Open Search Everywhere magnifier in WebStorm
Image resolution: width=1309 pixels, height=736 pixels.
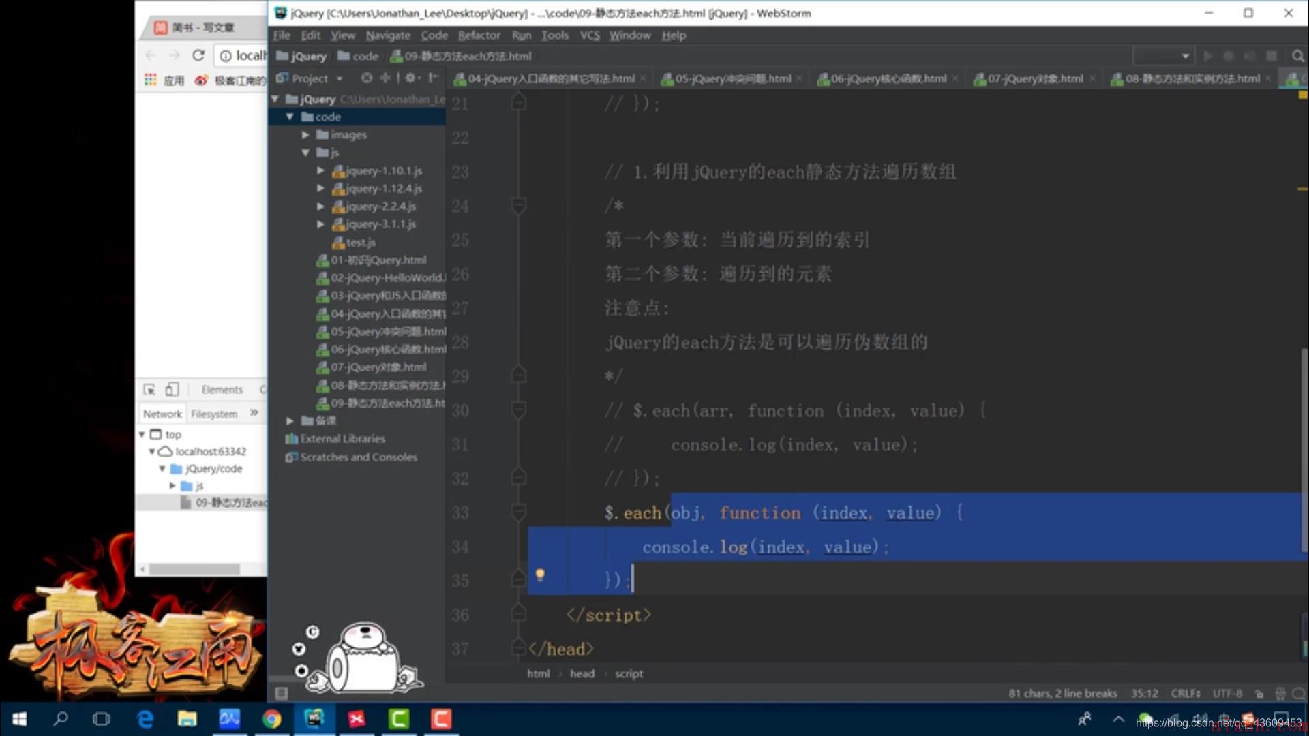[1297, 56]
